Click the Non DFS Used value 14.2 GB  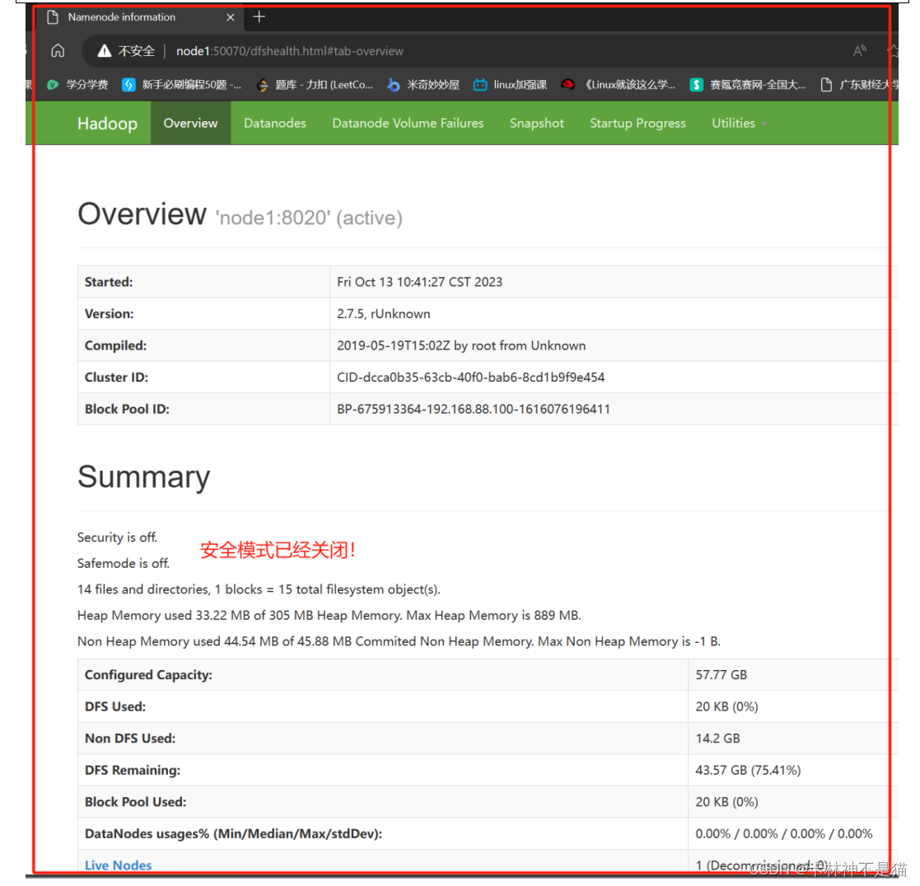pyautogui.click(x=717, y=738)
